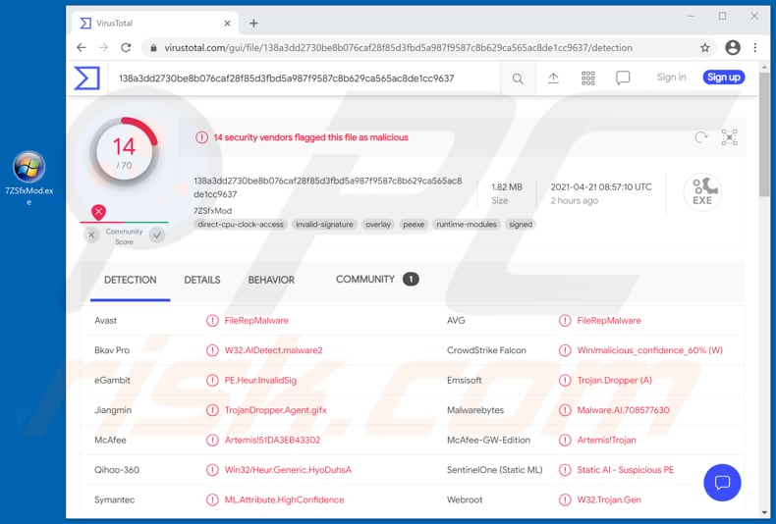Close the VirusTotal browser tab
Screen dimensions: 776x524
(227, 24)
